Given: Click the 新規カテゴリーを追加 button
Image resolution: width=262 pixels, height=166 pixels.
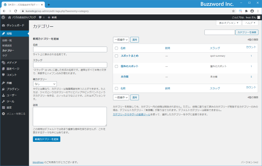Looking at the screenshot, I should (46, 139).
